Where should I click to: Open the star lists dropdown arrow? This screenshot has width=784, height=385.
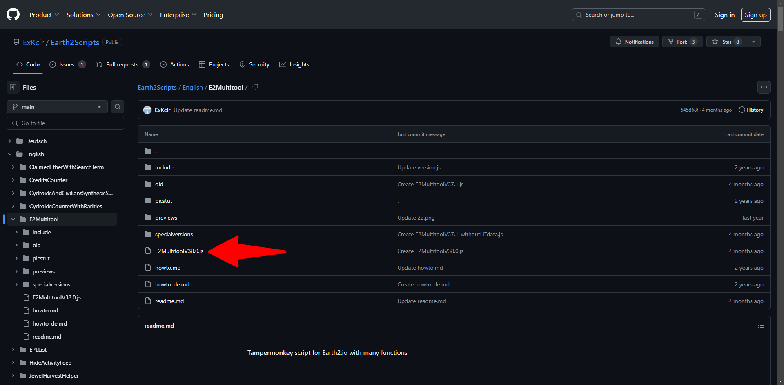click(754, 42)
